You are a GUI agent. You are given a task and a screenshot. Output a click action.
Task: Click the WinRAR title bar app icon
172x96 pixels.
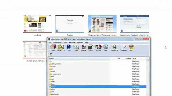click(x=49, y=39)
